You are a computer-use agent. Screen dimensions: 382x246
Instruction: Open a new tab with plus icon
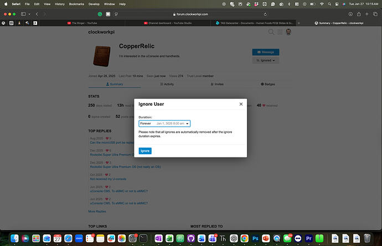[x=366, y=14]
